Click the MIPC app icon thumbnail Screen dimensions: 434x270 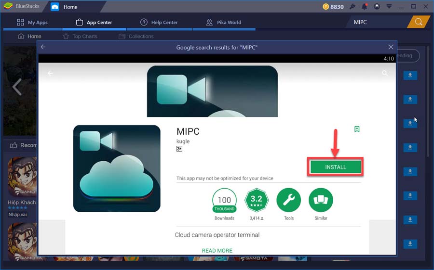coord(117,168)
